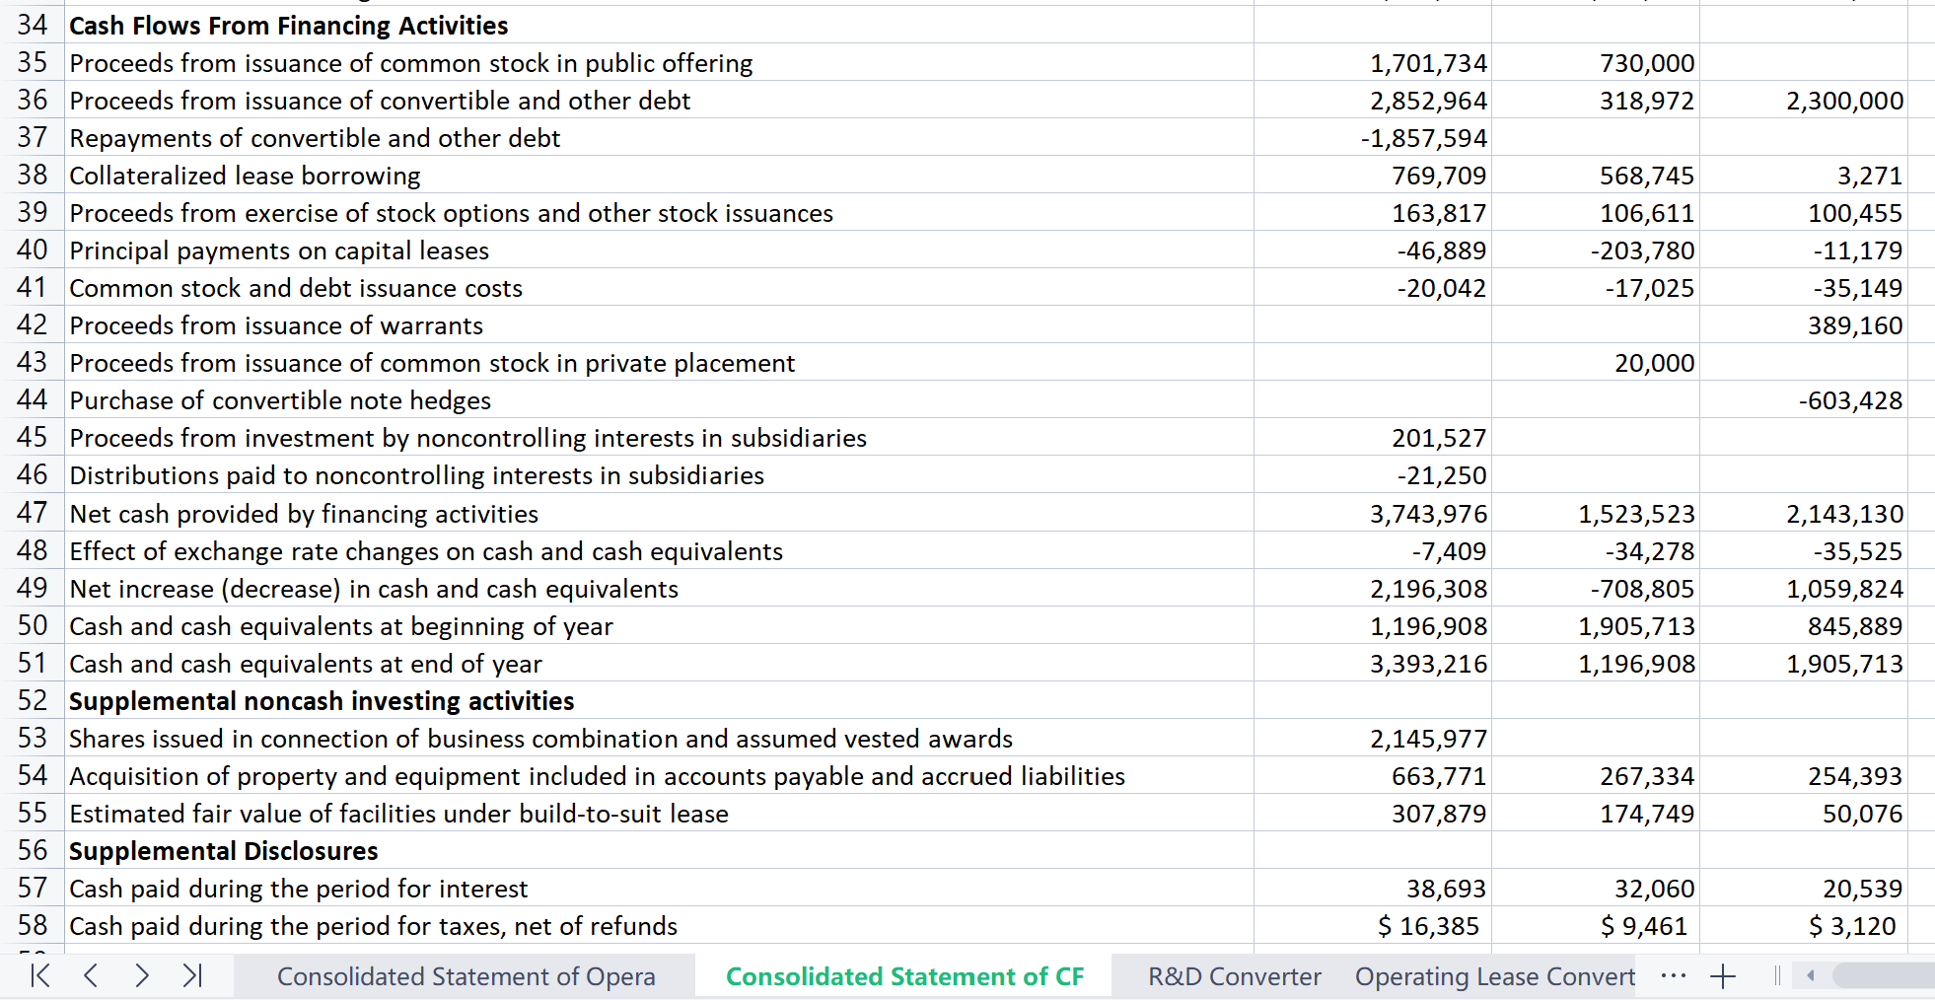Click the value 1,701,734
This screenshot has height=1000, width=1935.
click(1428, 63)
